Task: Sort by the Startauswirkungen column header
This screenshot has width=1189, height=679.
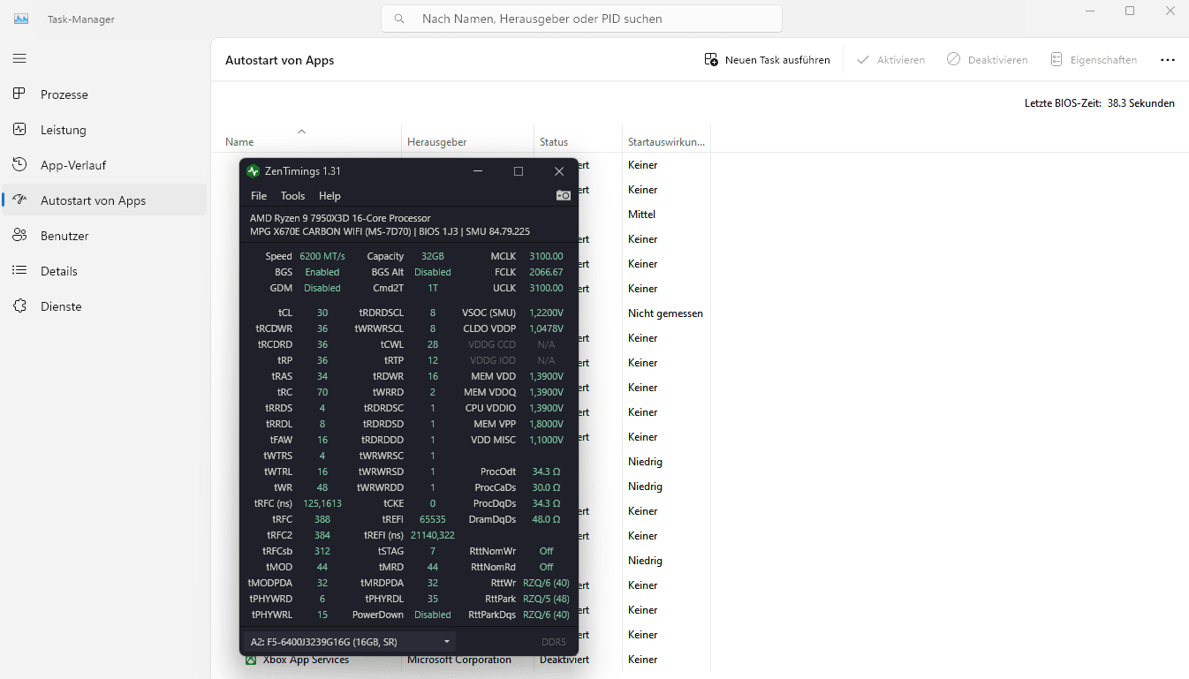Action: point(666,141)
